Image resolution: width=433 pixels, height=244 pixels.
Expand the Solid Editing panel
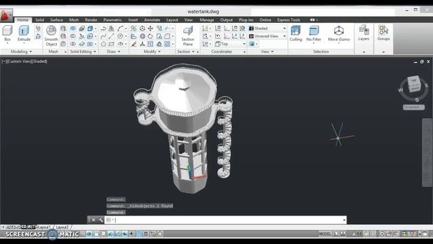(83, 52)
